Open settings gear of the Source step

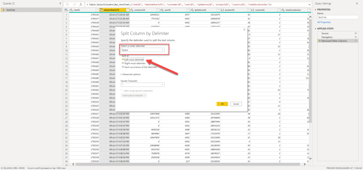click(x=356, y=34)
